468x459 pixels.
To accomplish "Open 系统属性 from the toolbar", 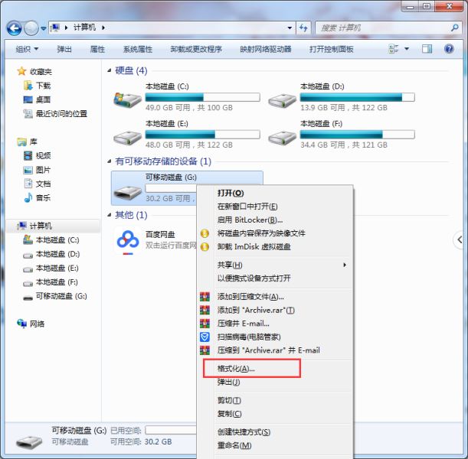I will click(x=138, y=49).
